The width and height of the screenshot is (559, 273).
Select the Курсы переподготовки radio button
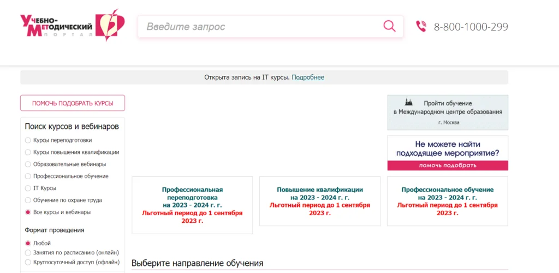pos(28,140)
